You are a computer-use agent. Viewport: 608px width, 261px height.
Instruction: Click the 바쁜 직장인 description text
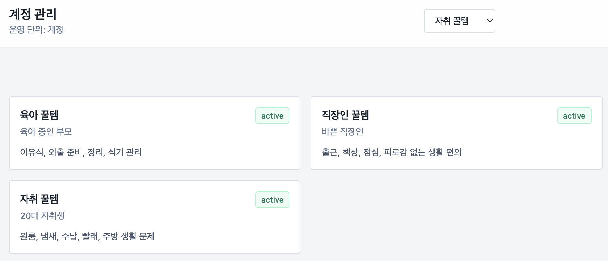342,131
